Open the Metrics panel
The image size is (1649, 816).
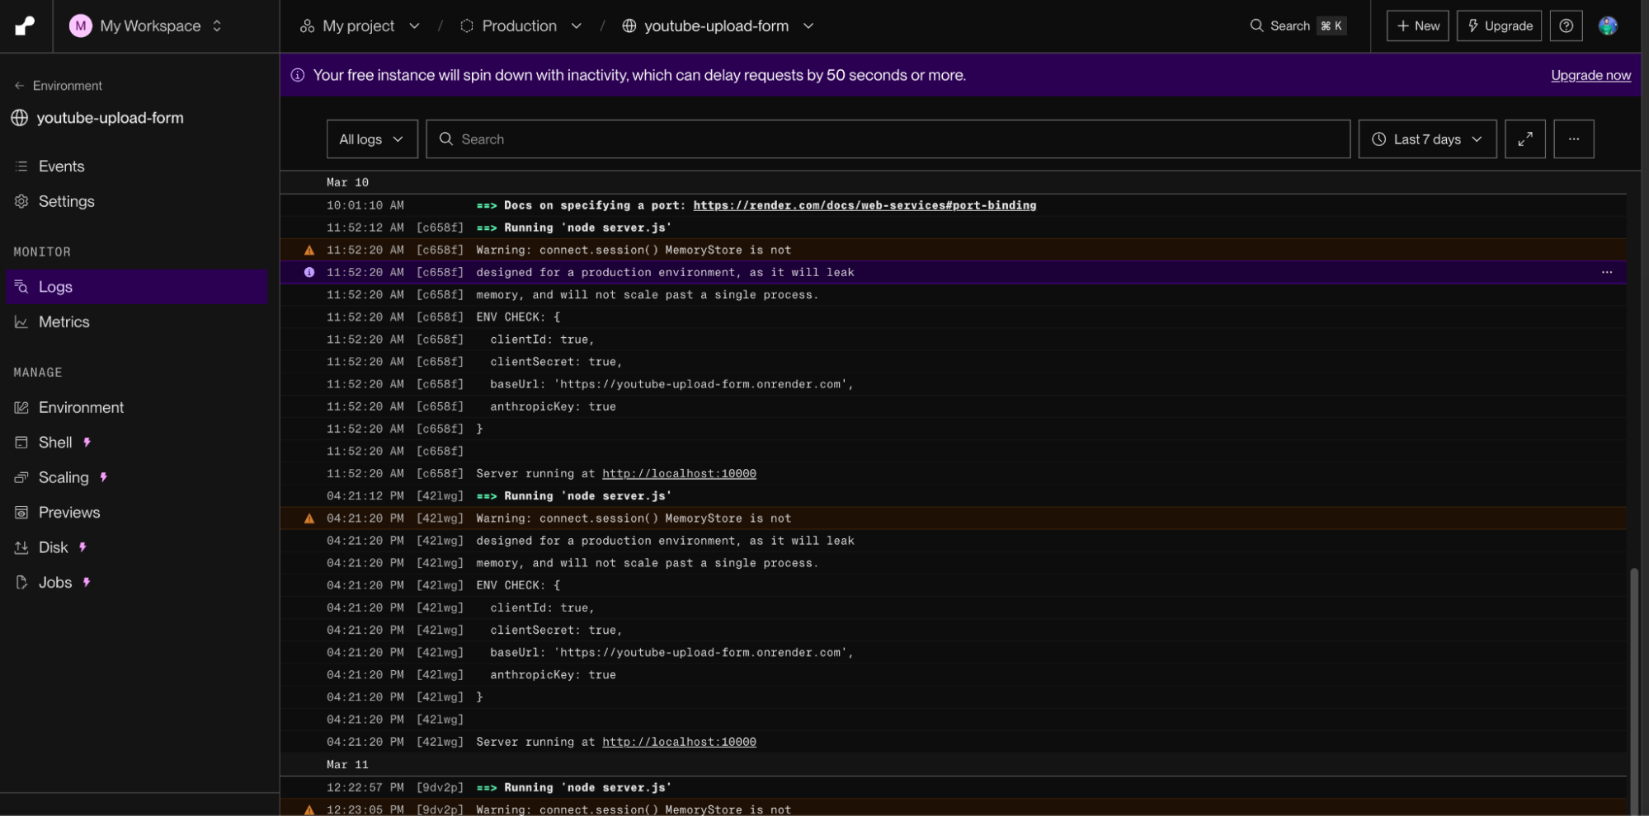pos(64,321)
